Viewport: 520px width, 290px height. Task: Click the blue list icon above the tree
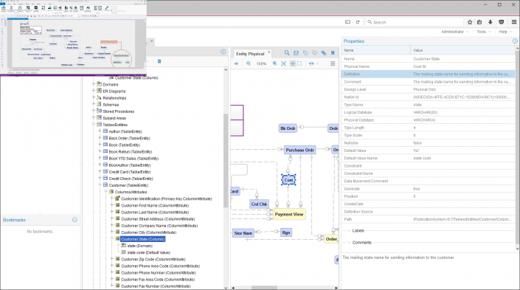point(159,61)
